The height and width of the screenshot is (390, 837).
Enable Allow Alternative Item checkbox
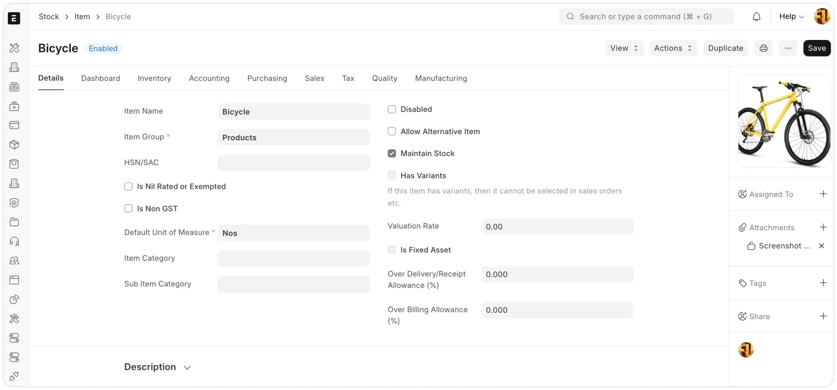click(392, 132)
